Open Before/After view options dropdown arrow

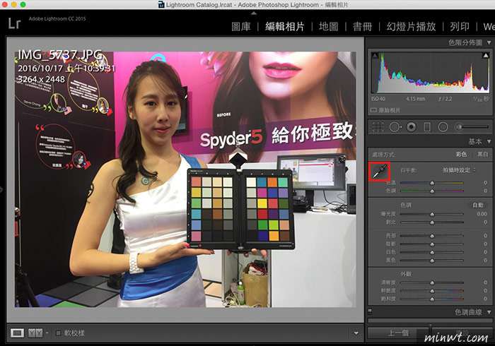tap(47, 333)
